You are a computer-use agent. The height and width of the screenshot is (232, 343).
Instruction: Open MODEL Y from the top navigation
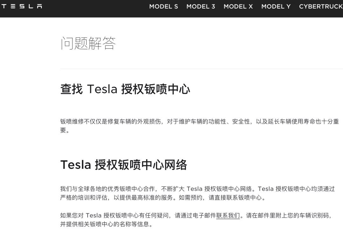(x=276, y=6)
